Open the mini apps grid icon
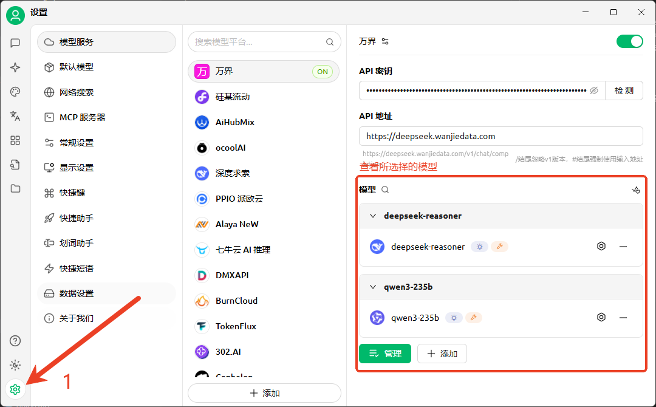Screen dimensions: 656x407 click(x=15, y=140)
